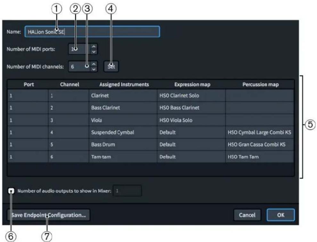317x242 pixels.
Task: Click Save Endpoint Configuration button
Action: pyautogui.click(x=49, y=215)
